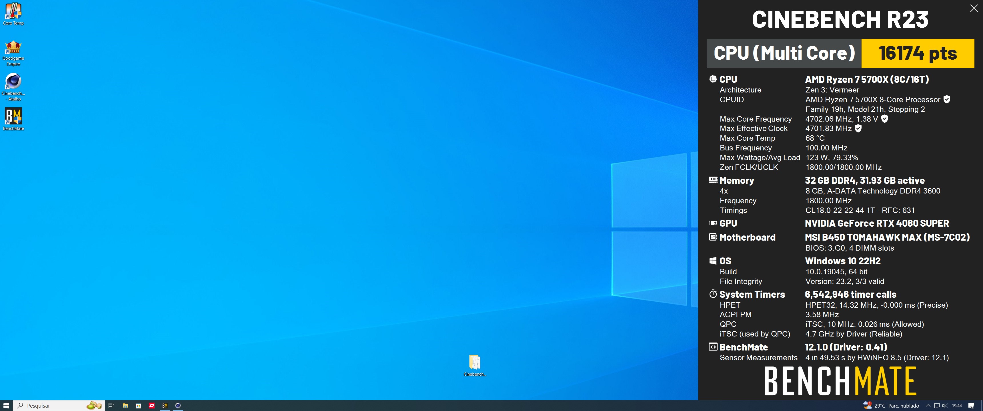The width and height of the screenshot is (983, 411).
Task: Click the Max Effective Clock shield icon
Action: coord(858,128)
